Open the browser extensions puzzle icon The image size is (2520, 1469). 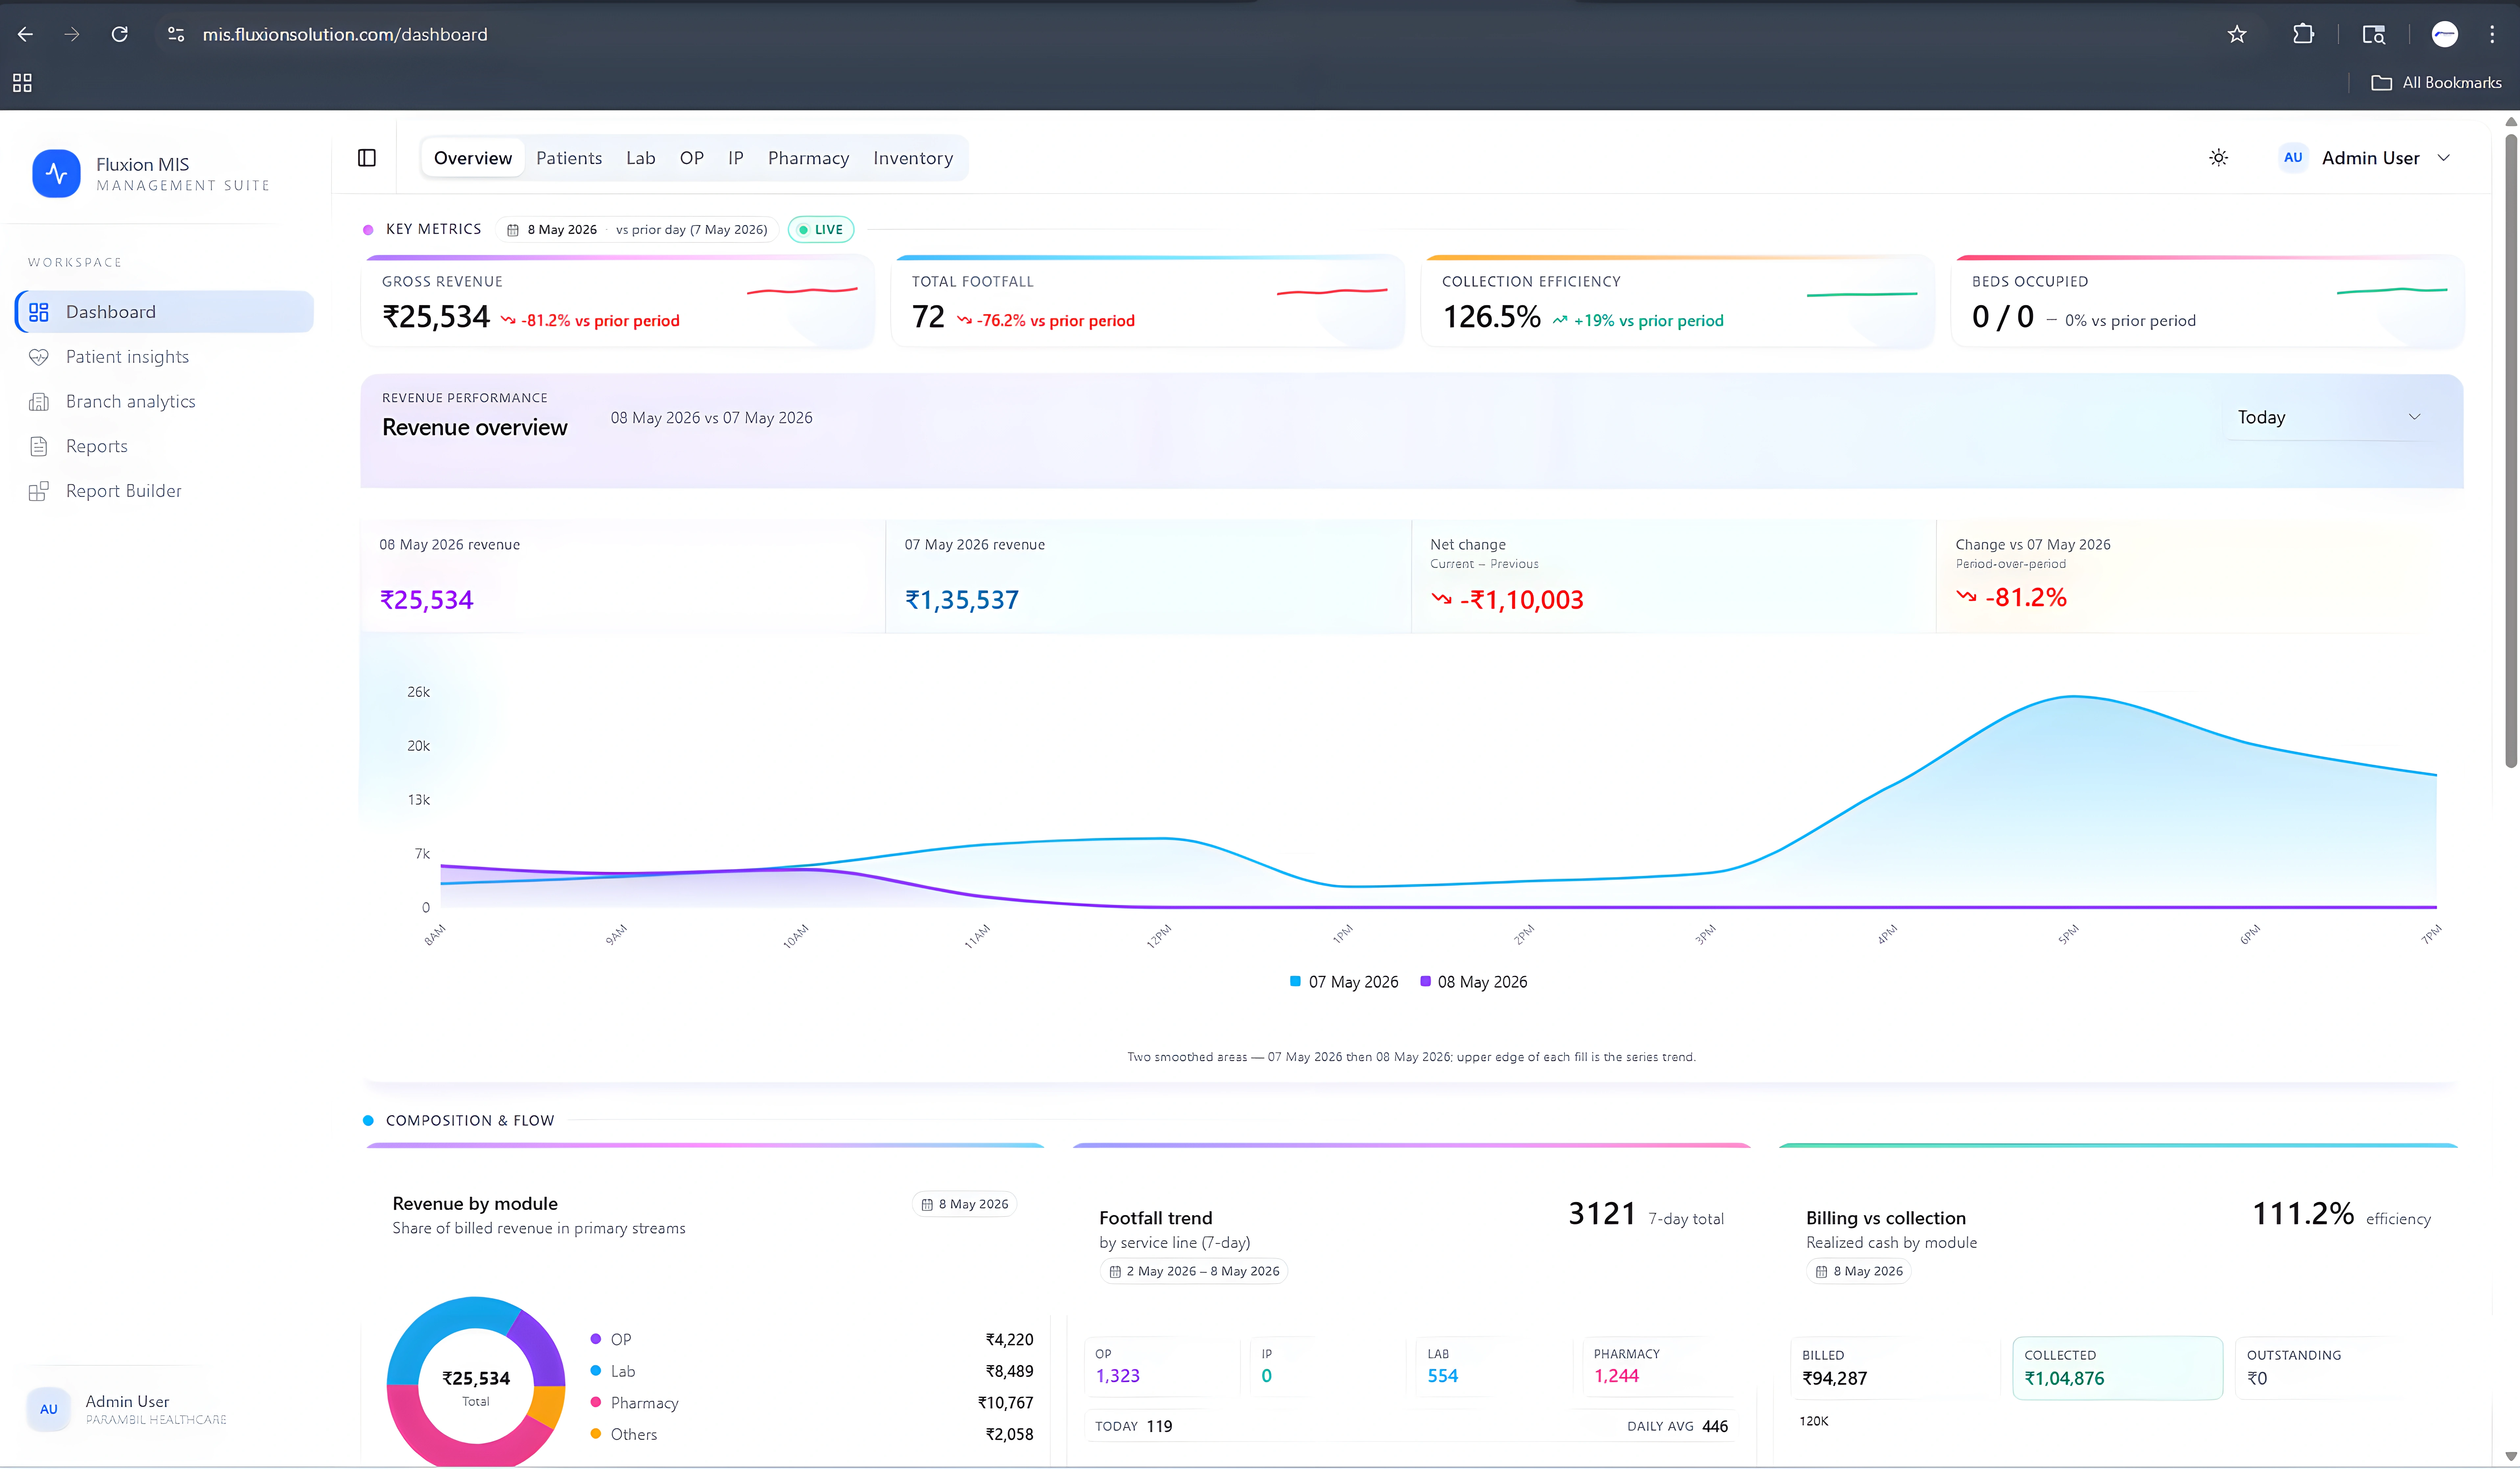tap(2303, 34)
